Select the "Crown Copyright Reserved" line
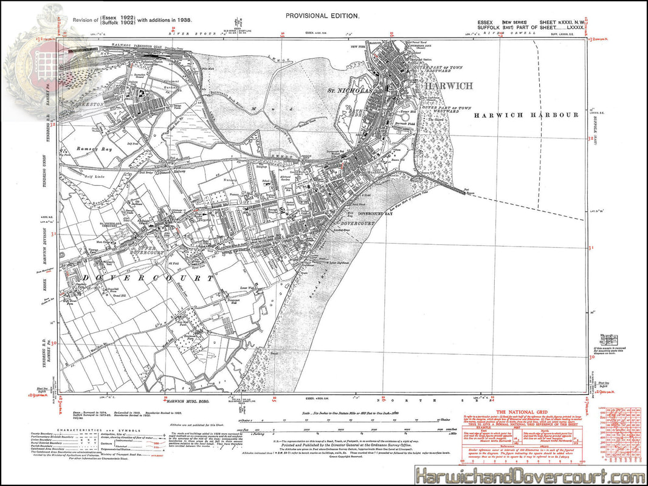This screenshot has height=486, width=648. pos(346,457)
